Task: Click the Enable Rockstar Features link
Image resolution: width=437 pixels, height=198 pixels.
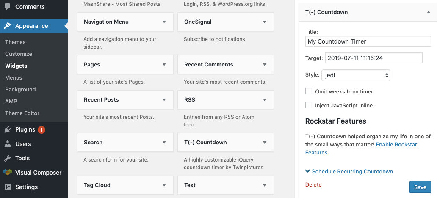Action: (x=361, y=148)
